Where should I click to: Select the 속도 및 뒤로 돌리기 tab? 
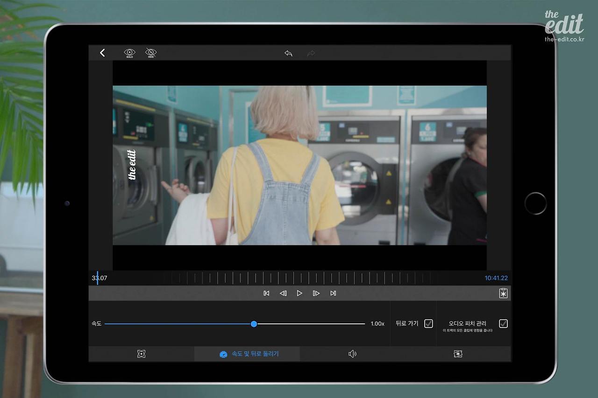click(247, 354)
